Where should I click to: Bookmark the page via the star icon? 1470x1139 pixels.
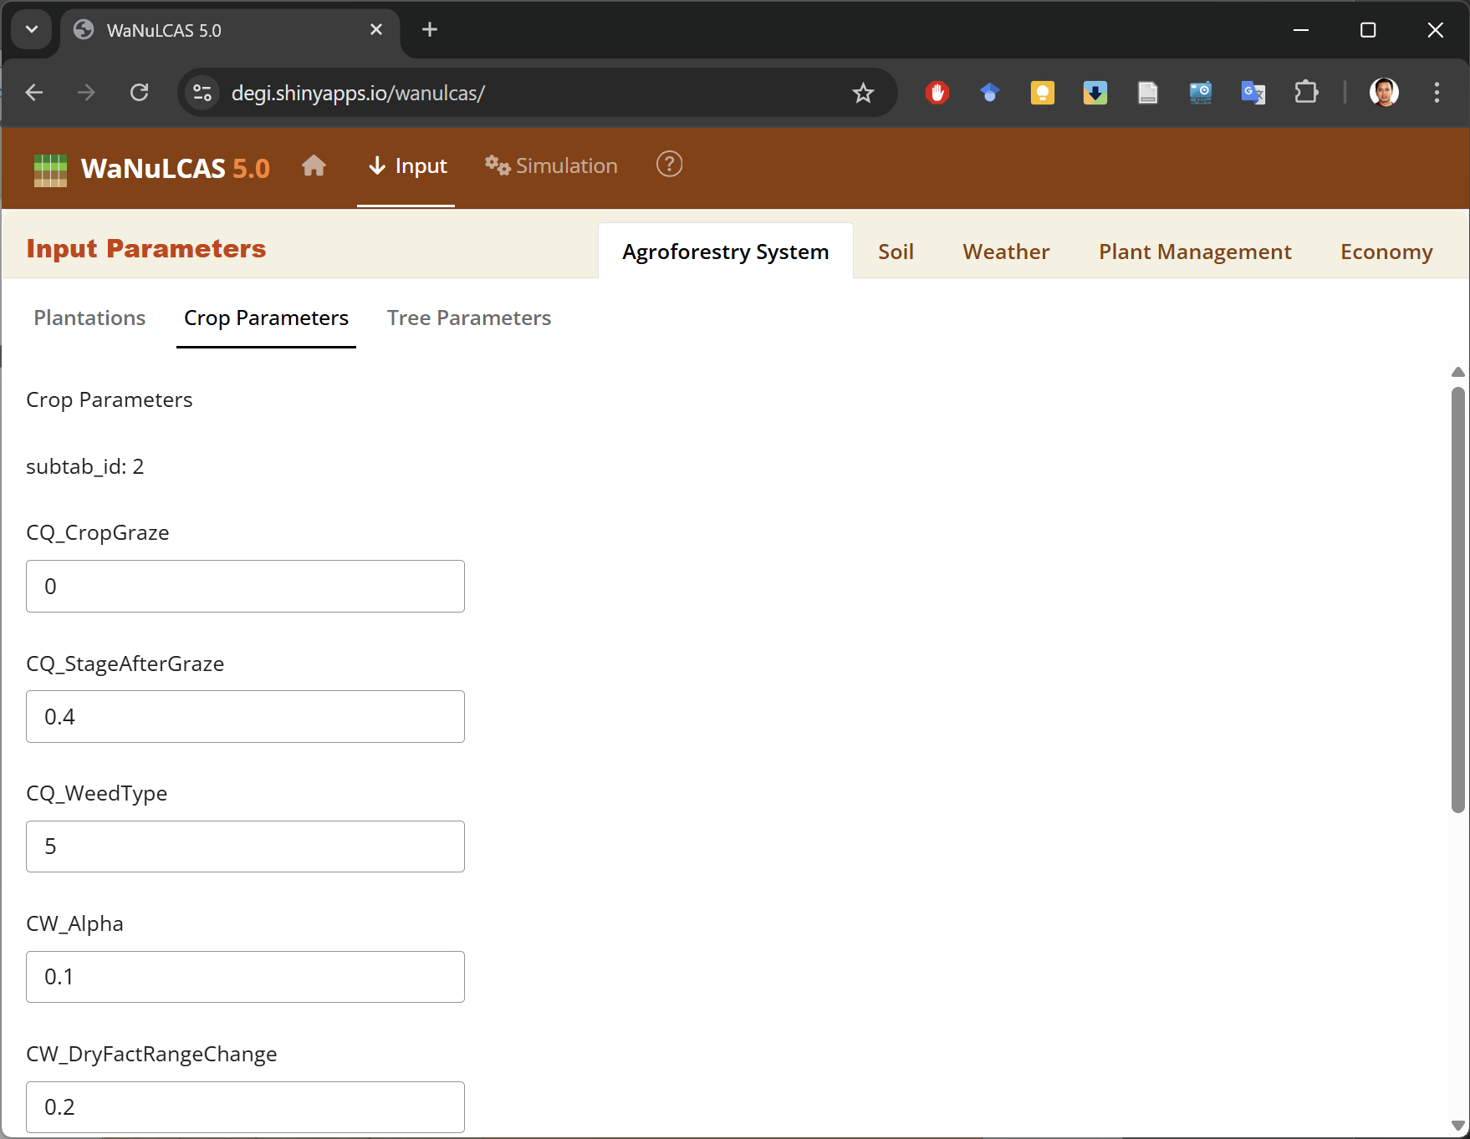point(863,93)
